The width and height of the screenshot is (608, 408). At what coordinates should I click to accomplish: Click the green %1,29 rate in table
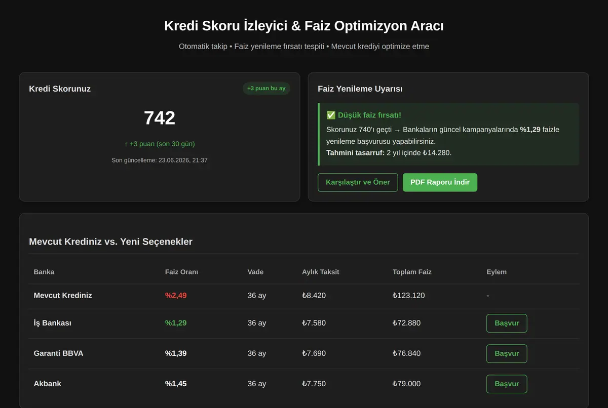tap(176, 323)
